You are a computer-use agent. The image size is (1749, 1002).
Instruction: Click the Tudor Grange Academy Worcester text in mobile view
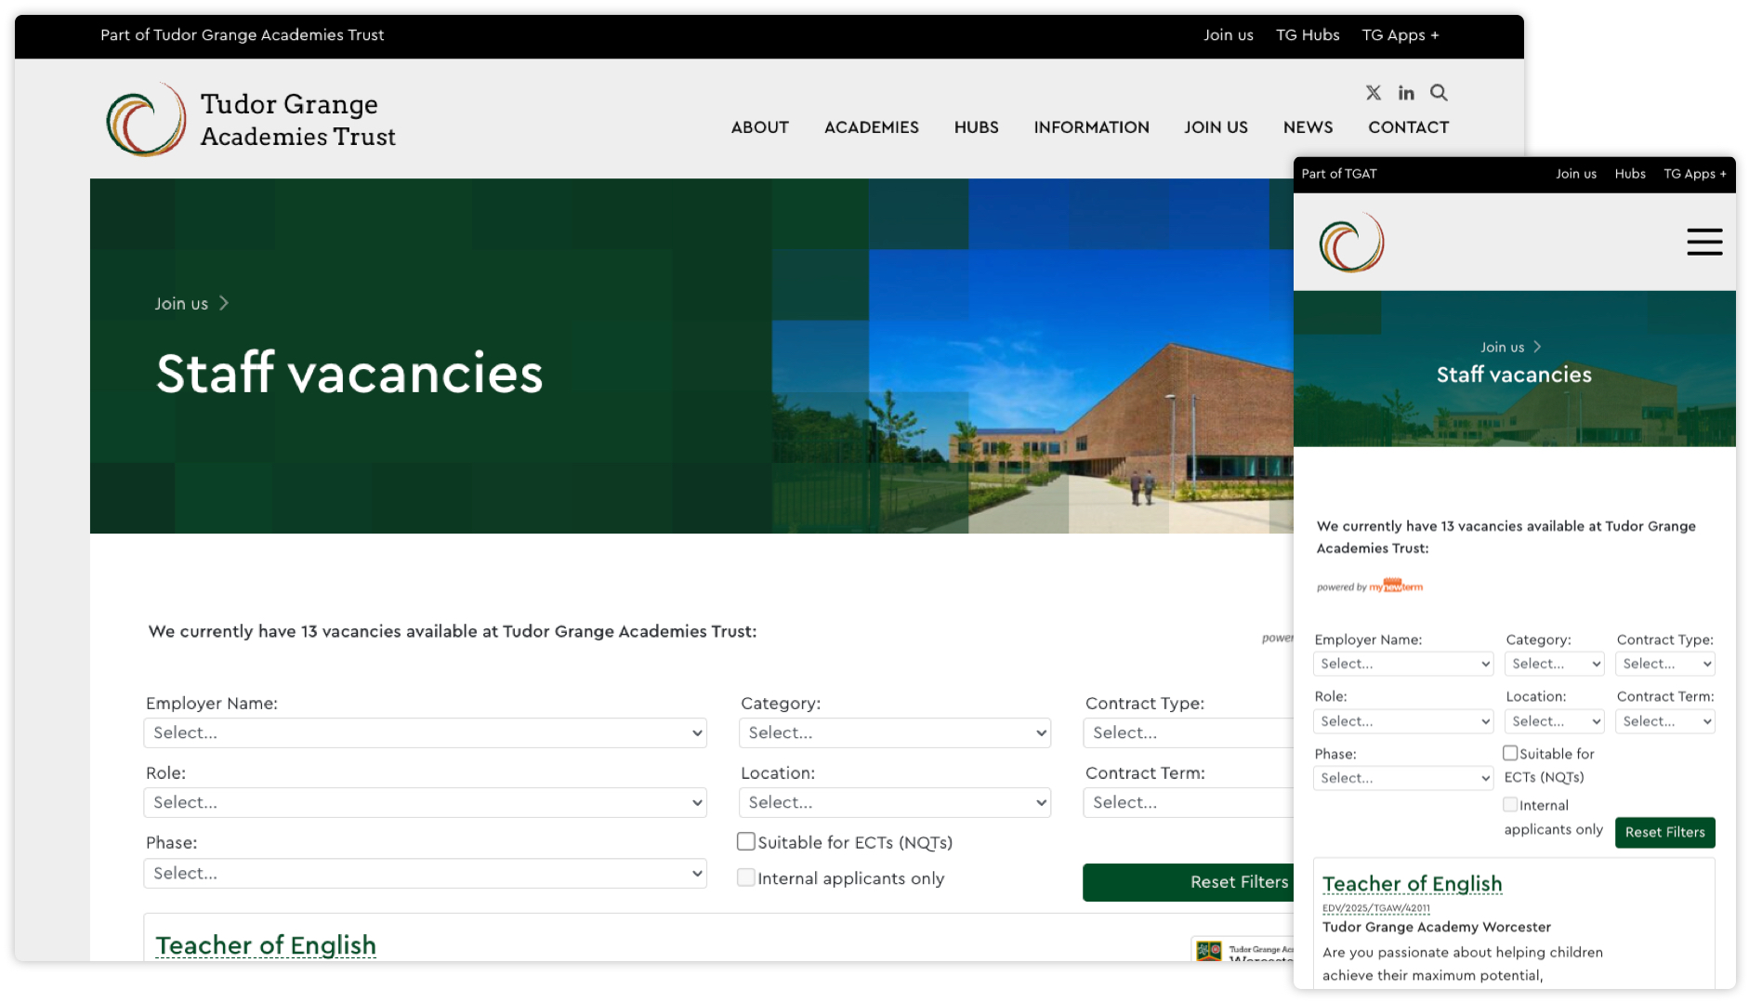click(x=1436, y=927)
